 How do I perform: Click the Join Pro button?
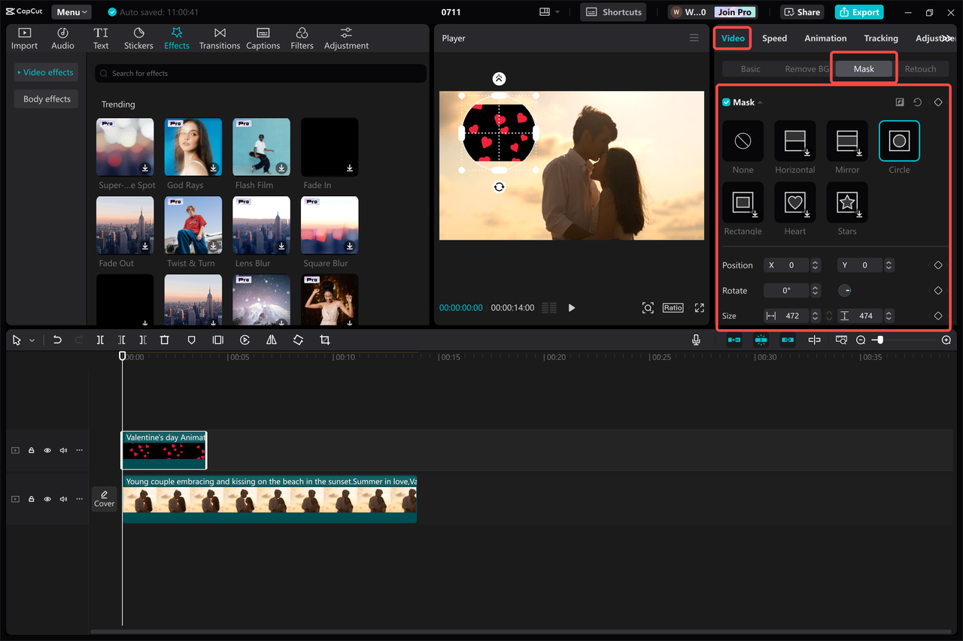pyautogui.click(x=734, y=11)
